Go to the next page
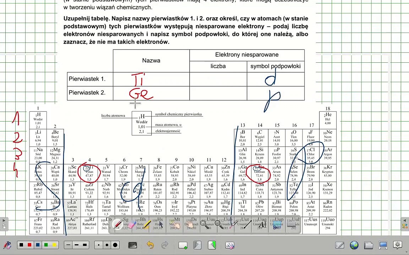 [x=212, y=245]
